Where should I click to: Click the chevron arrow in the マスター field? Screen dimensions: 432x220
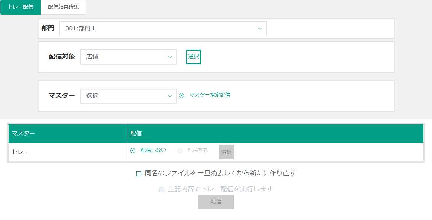[170, 96]
